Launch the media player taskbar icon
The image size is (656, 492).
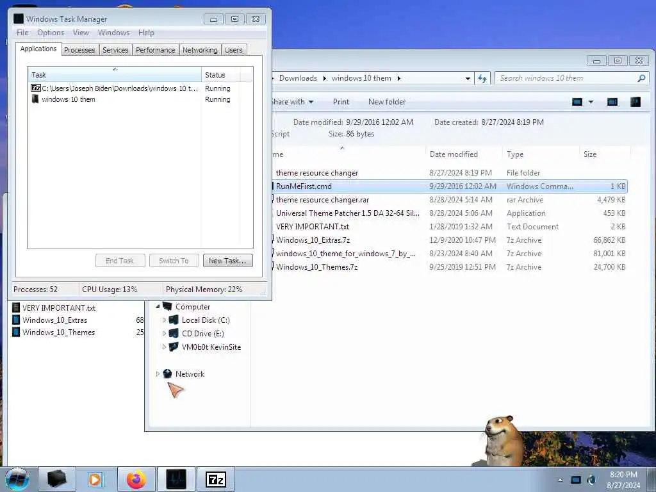pos(95,479)
